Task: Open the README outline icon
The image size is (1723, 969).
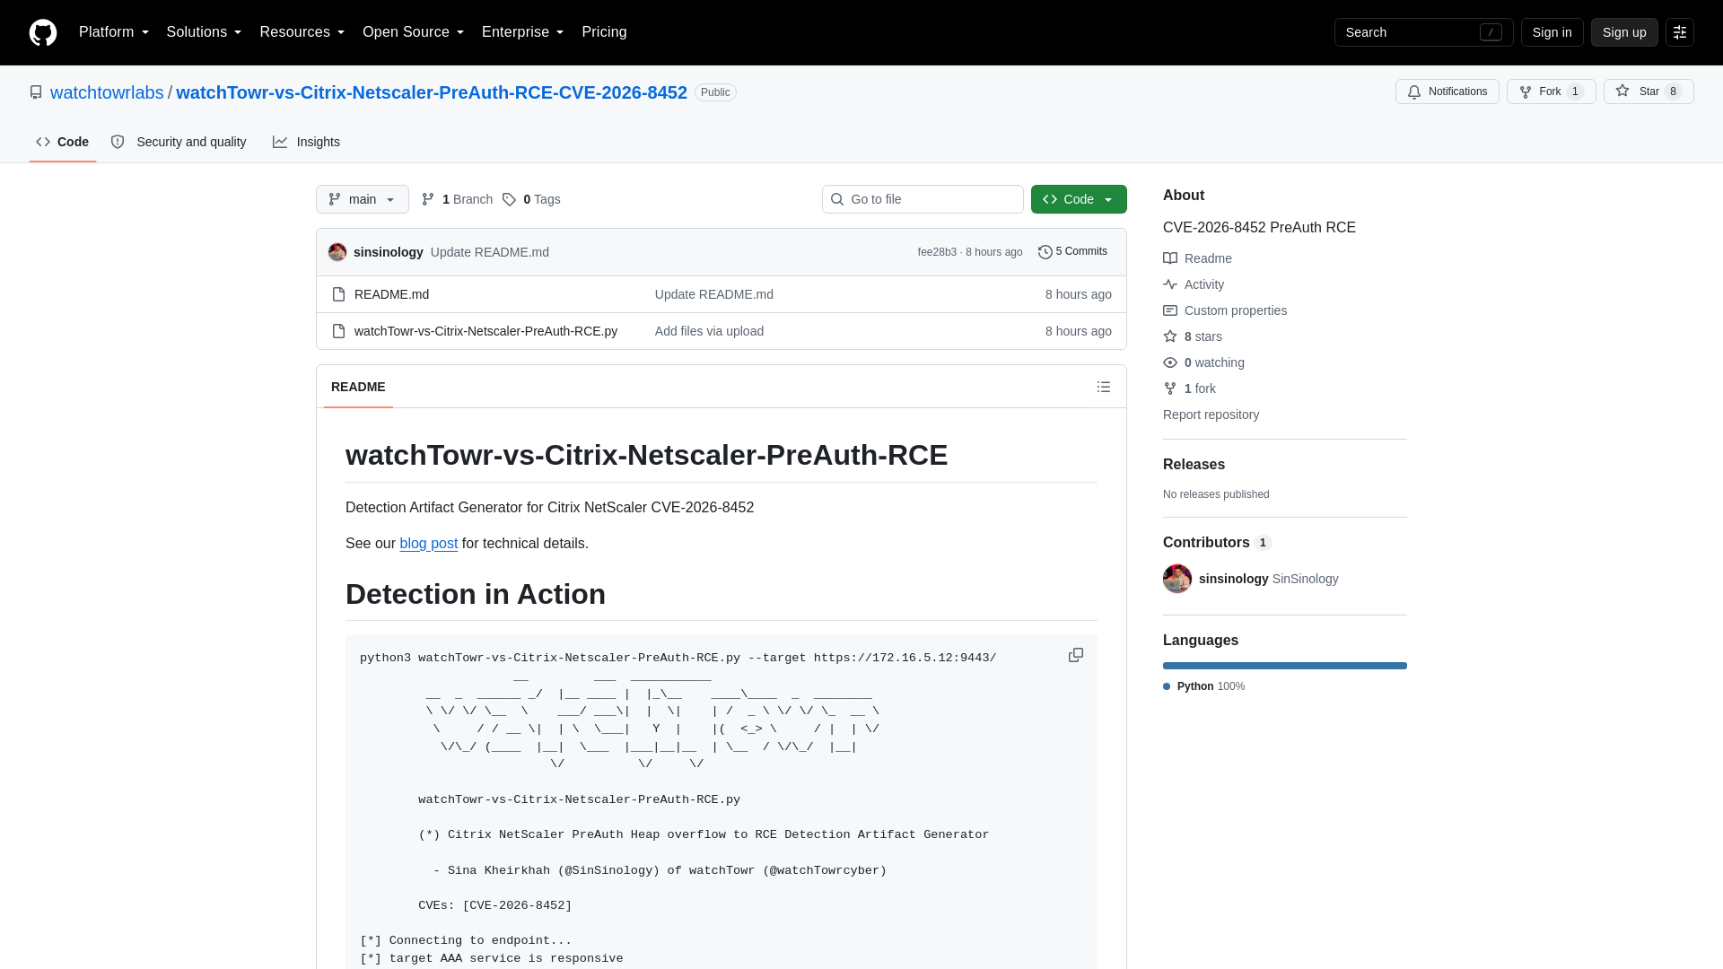Action: 1104,387
